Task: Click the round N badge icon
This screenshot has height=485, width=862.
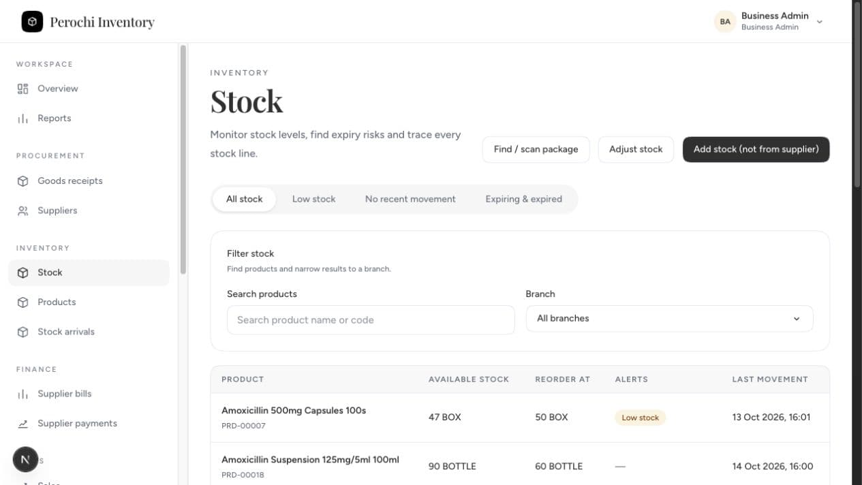Action: tap(25, 459)
